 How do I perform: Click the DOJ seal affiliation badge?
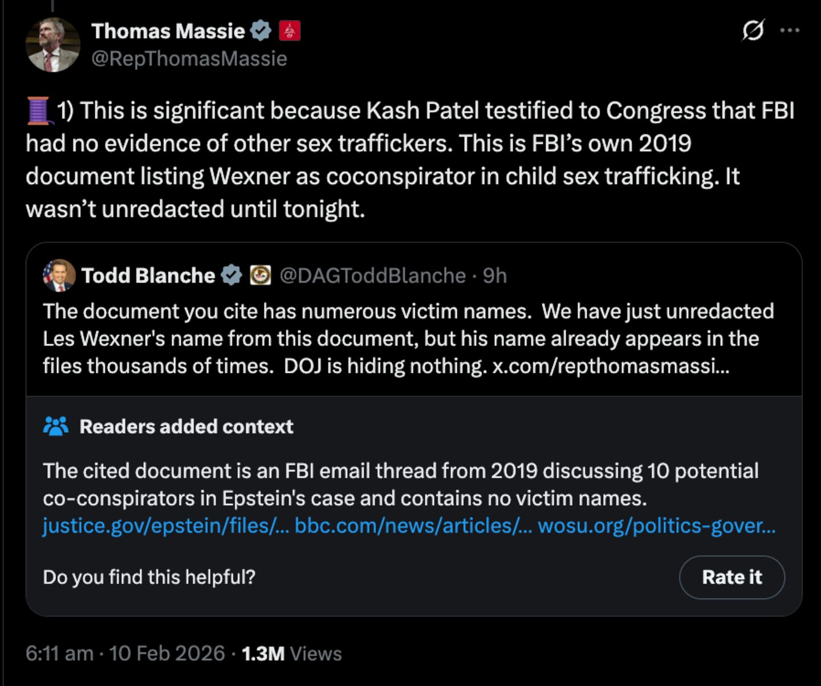coord(261,275)
